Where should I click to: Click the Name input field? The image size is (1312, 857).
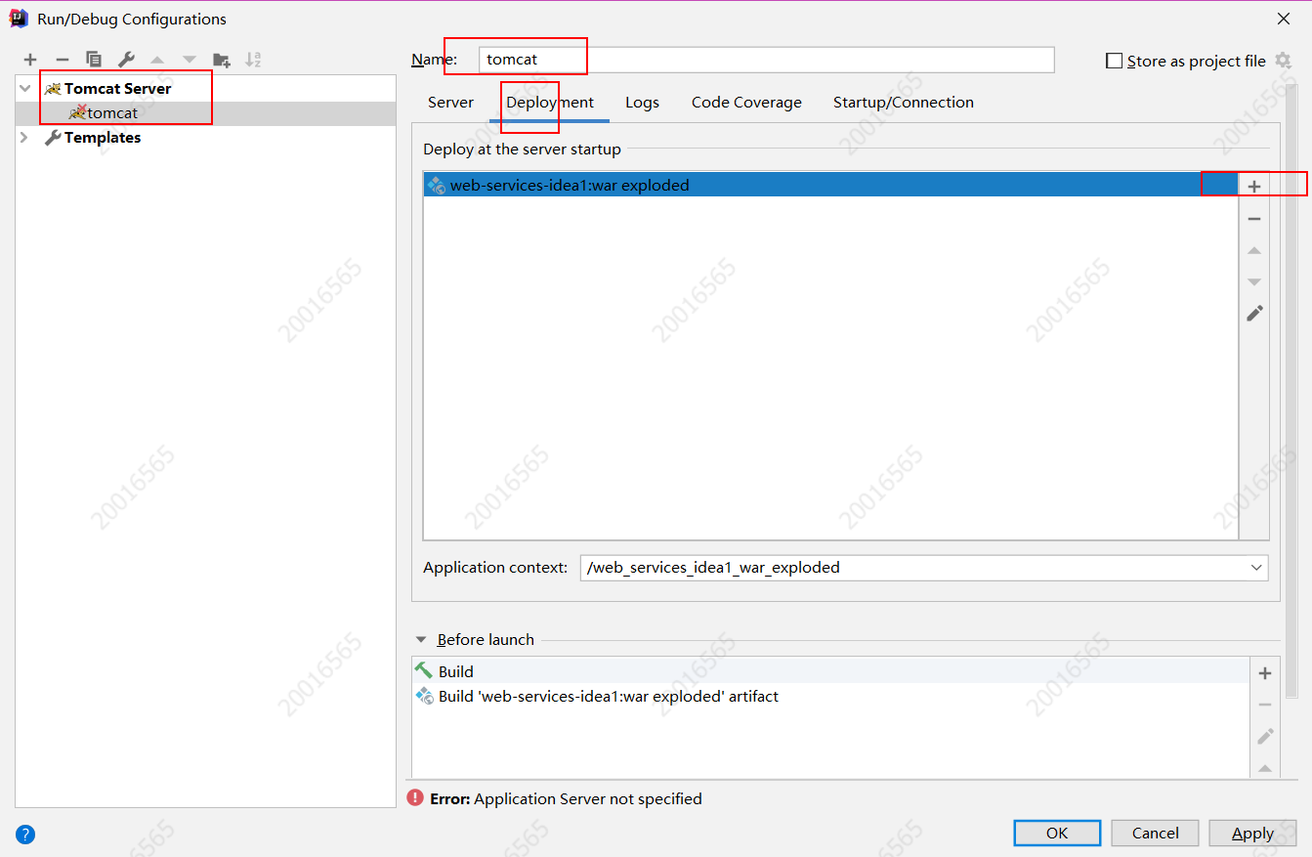click(x=767, y=60)
